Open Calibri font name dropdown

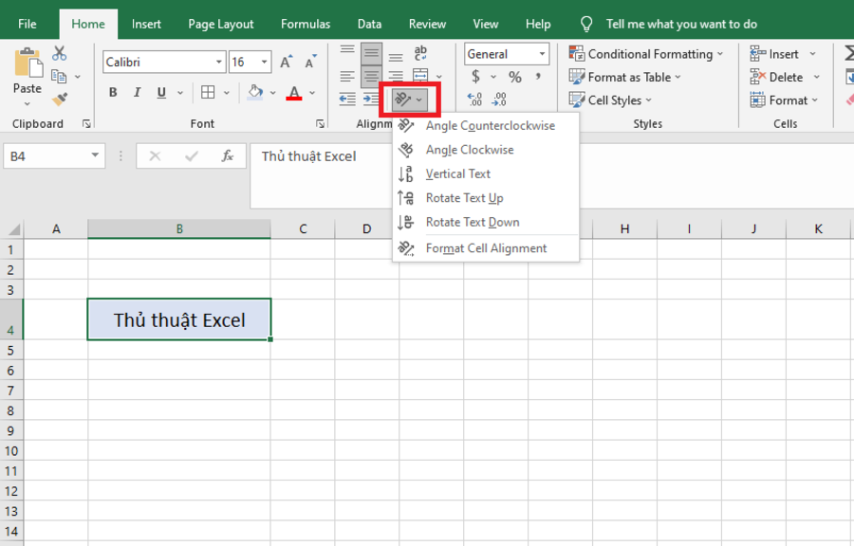point(218,62)
